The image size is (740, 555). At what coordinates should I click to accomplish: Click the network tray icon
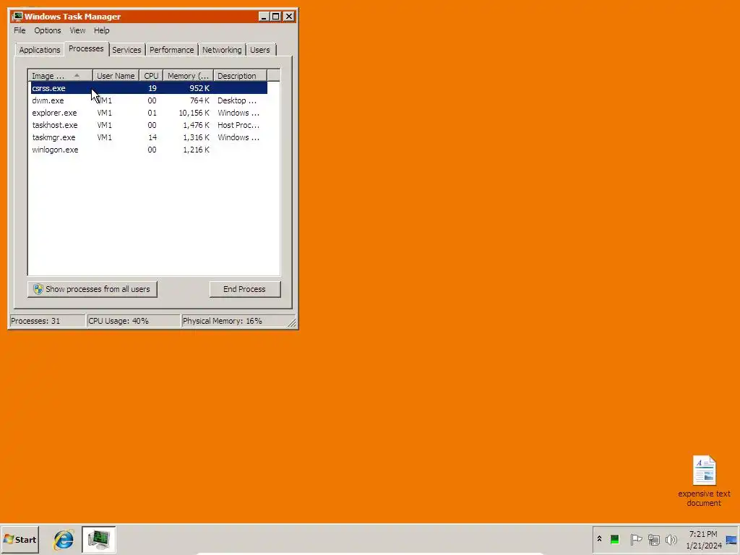pyautogui.click(x=653, y=539)
